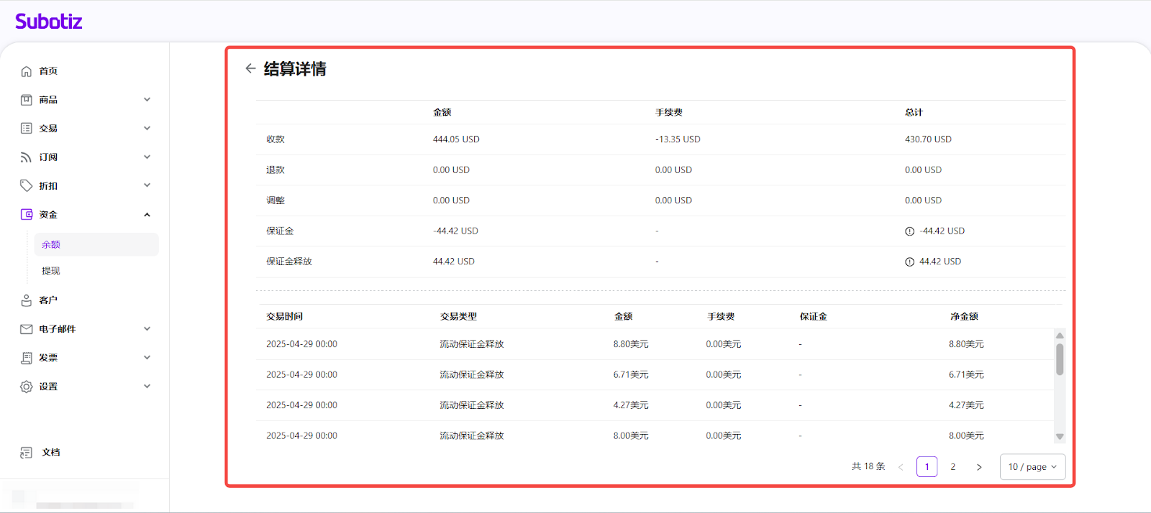The image size is (1151, 513).
Task: Click info icon next to 44.42 USD total
Action: coord(909,262)
